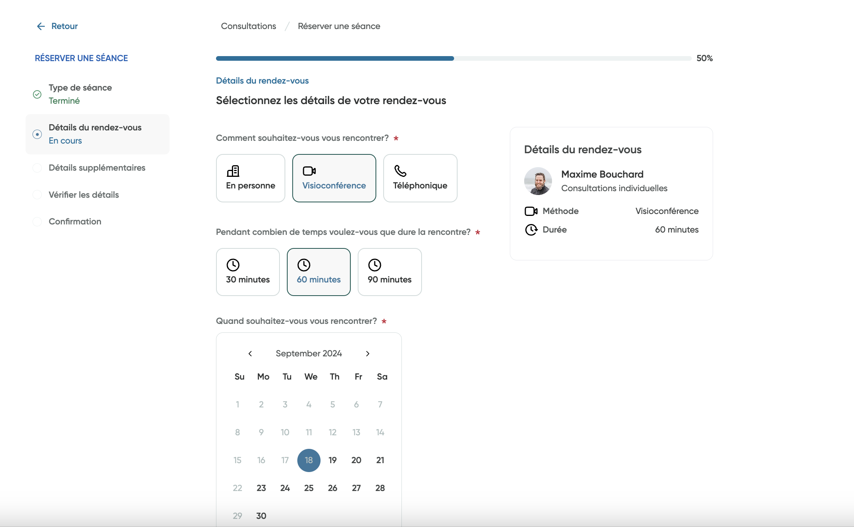
Task: Click the Visioconférence camera icon
Action: [x=309, y=170]
